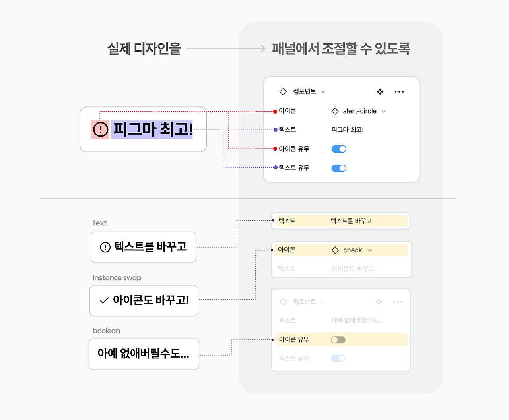The image size is (509, 420).
Task: Click the pink-highlighted alert circle icon in the design preview
Action: [100, 130]
